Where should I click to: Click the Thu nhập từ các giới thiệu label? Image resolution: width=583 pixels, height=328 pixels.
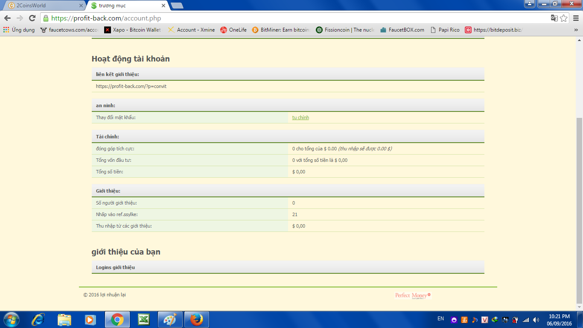124,226
